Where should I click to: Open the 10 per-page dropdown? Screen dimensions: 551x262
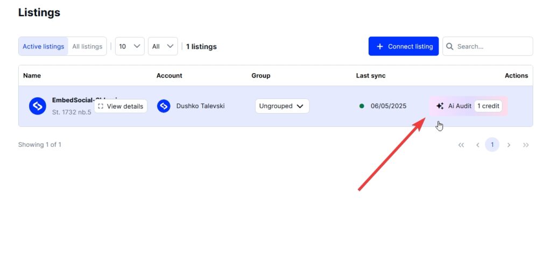pyautogui.click(x=130, y=46)
